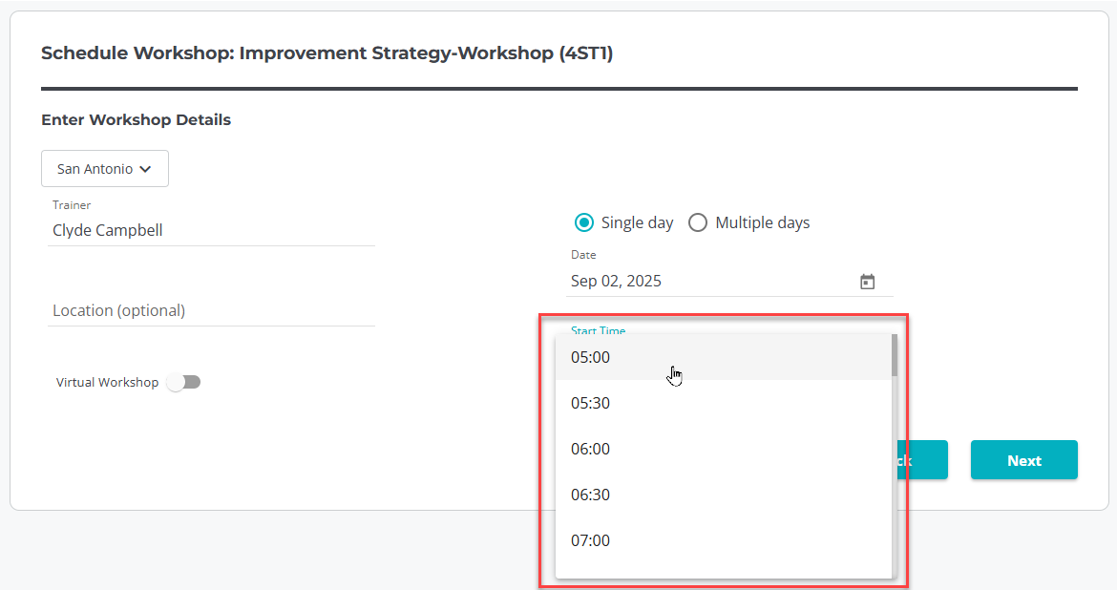This screenshot has height=590, width=1117.
Task: Click the time list scrollbar thumb
Action: pyautogui.click(x=895, y=354)
